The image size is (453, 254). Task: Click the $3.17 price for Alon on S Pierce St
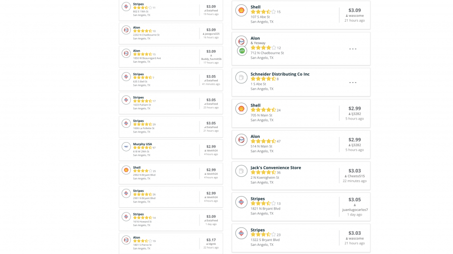point(211,240)
